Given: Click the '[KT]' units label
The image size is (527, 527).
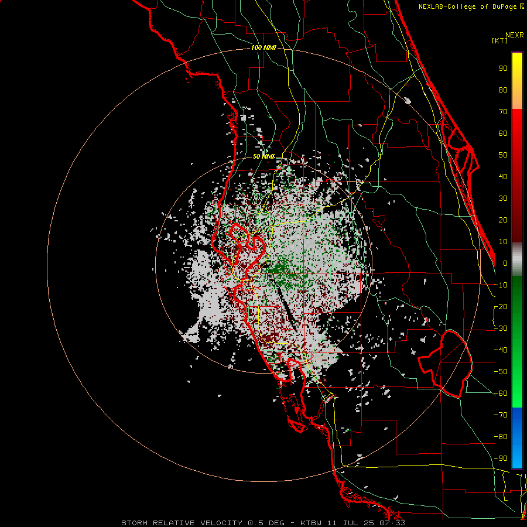Looking at the screenshot, I should (x=500, y=40).
